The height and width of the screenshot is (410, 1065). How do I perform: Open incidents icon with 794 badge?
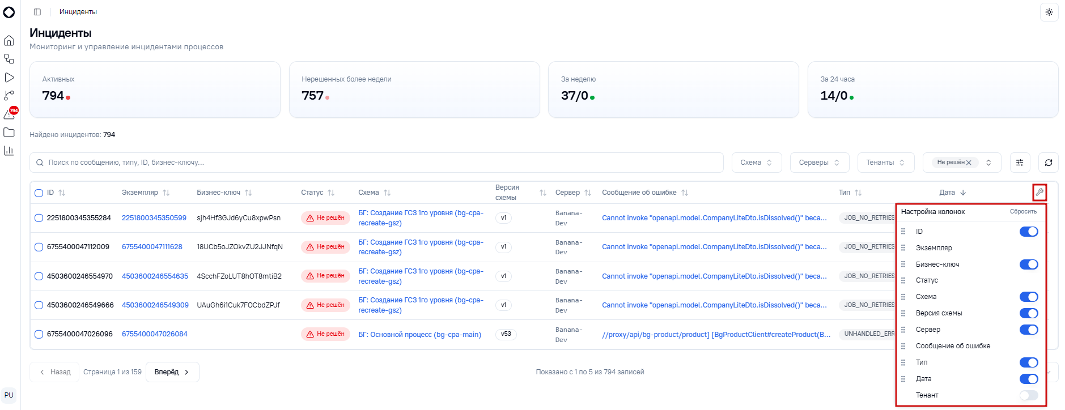(10, 114)
